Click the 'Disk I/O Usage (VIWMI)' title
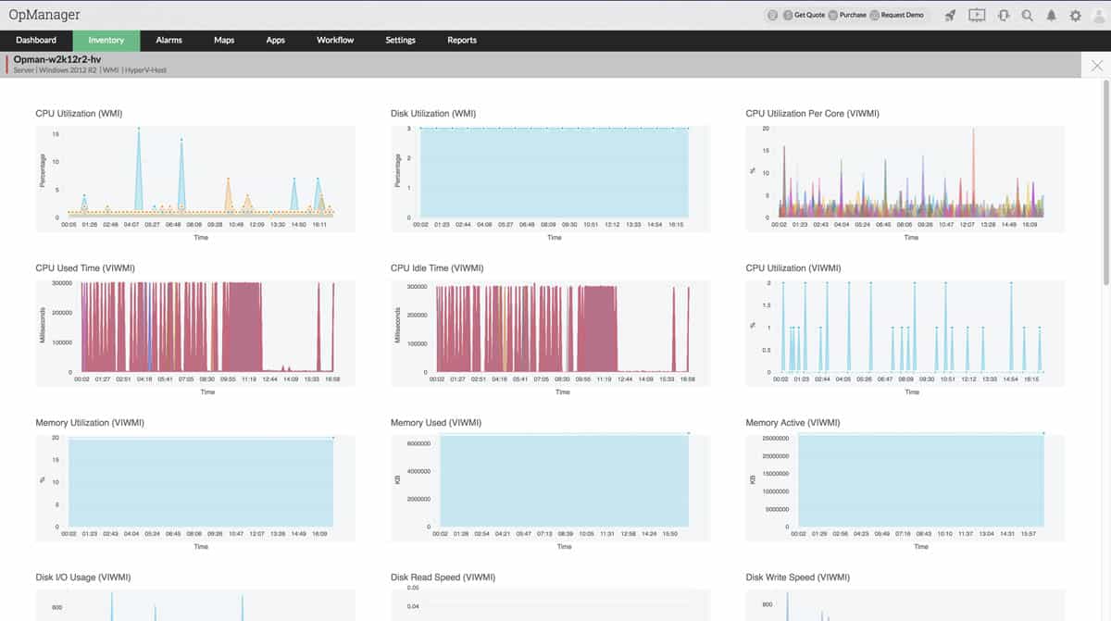1111x621 pixels. click(83, 578)
